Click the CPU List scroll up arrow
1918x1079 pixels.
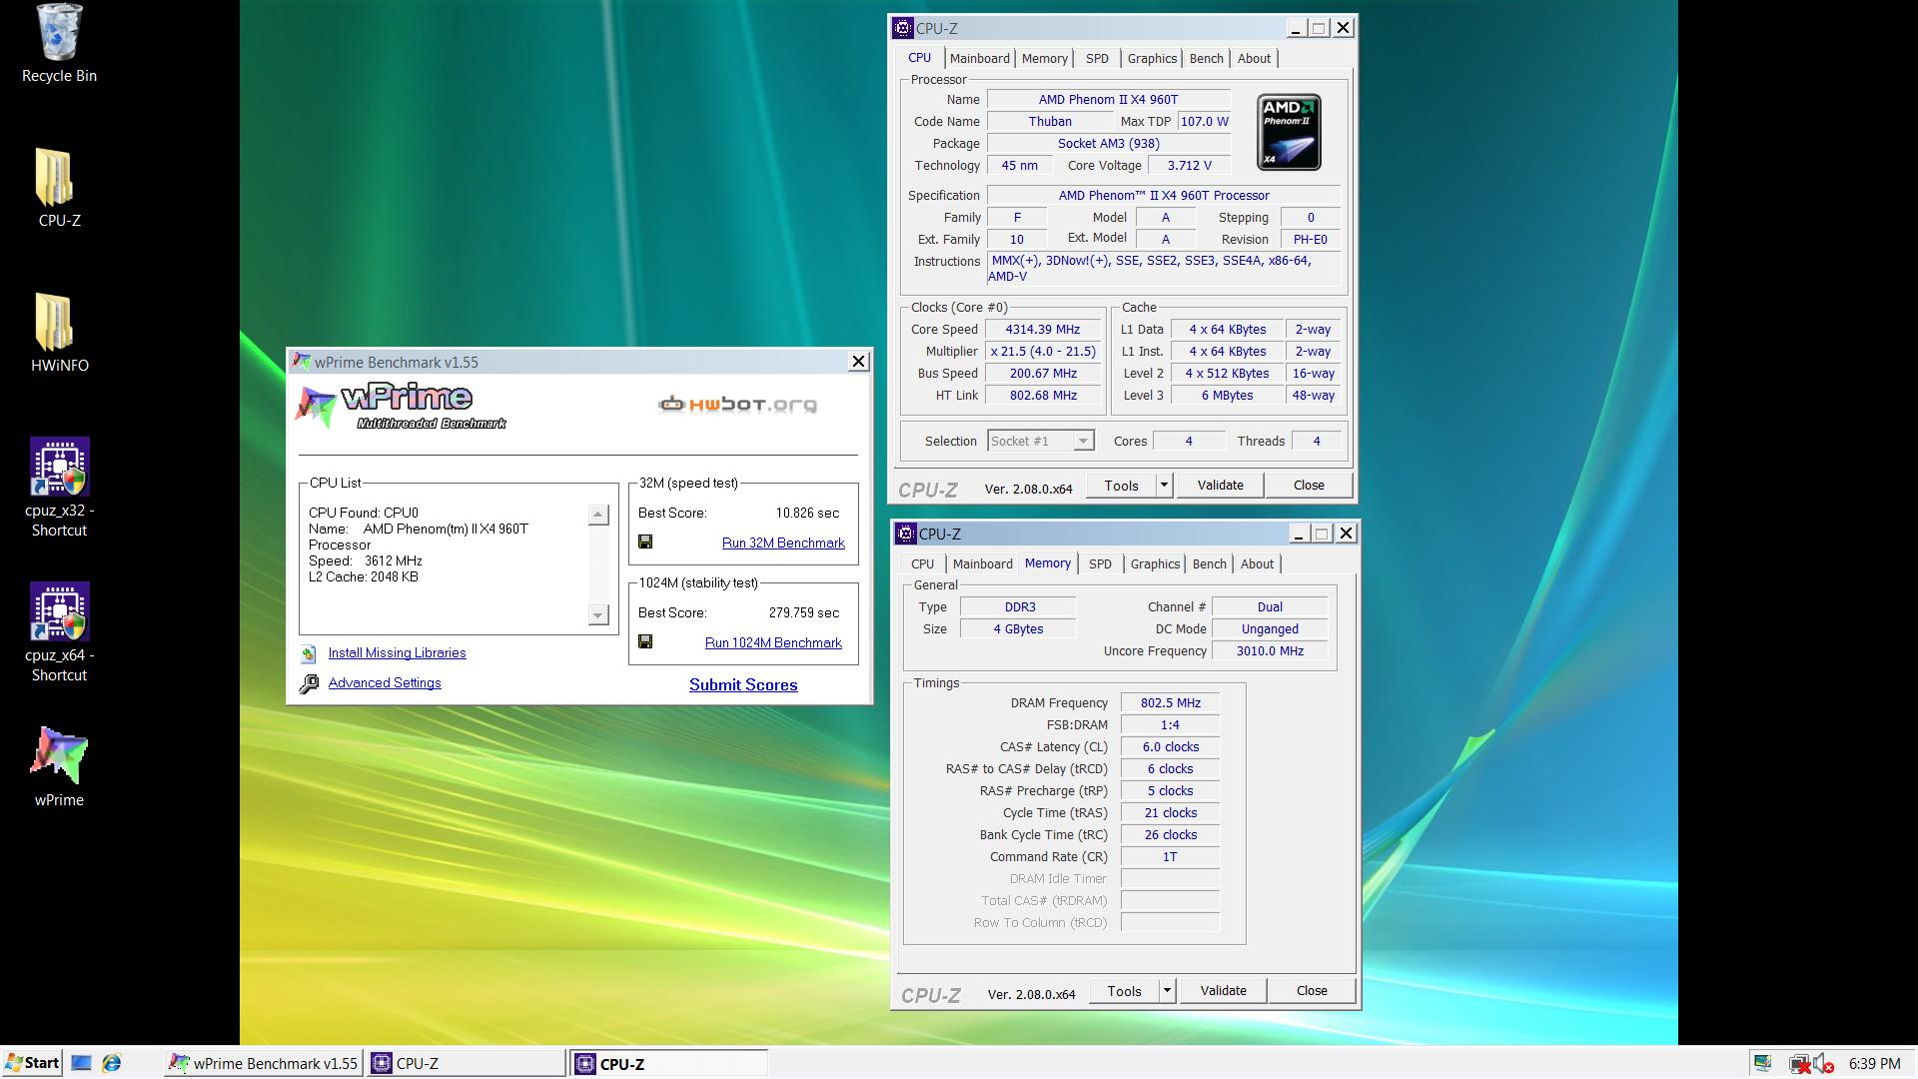(x=598, y=515)
